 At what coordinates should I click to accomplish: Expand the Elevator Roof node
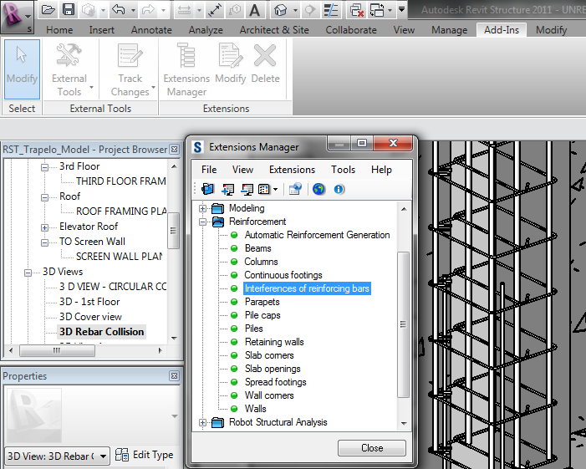tap(44, 227)
